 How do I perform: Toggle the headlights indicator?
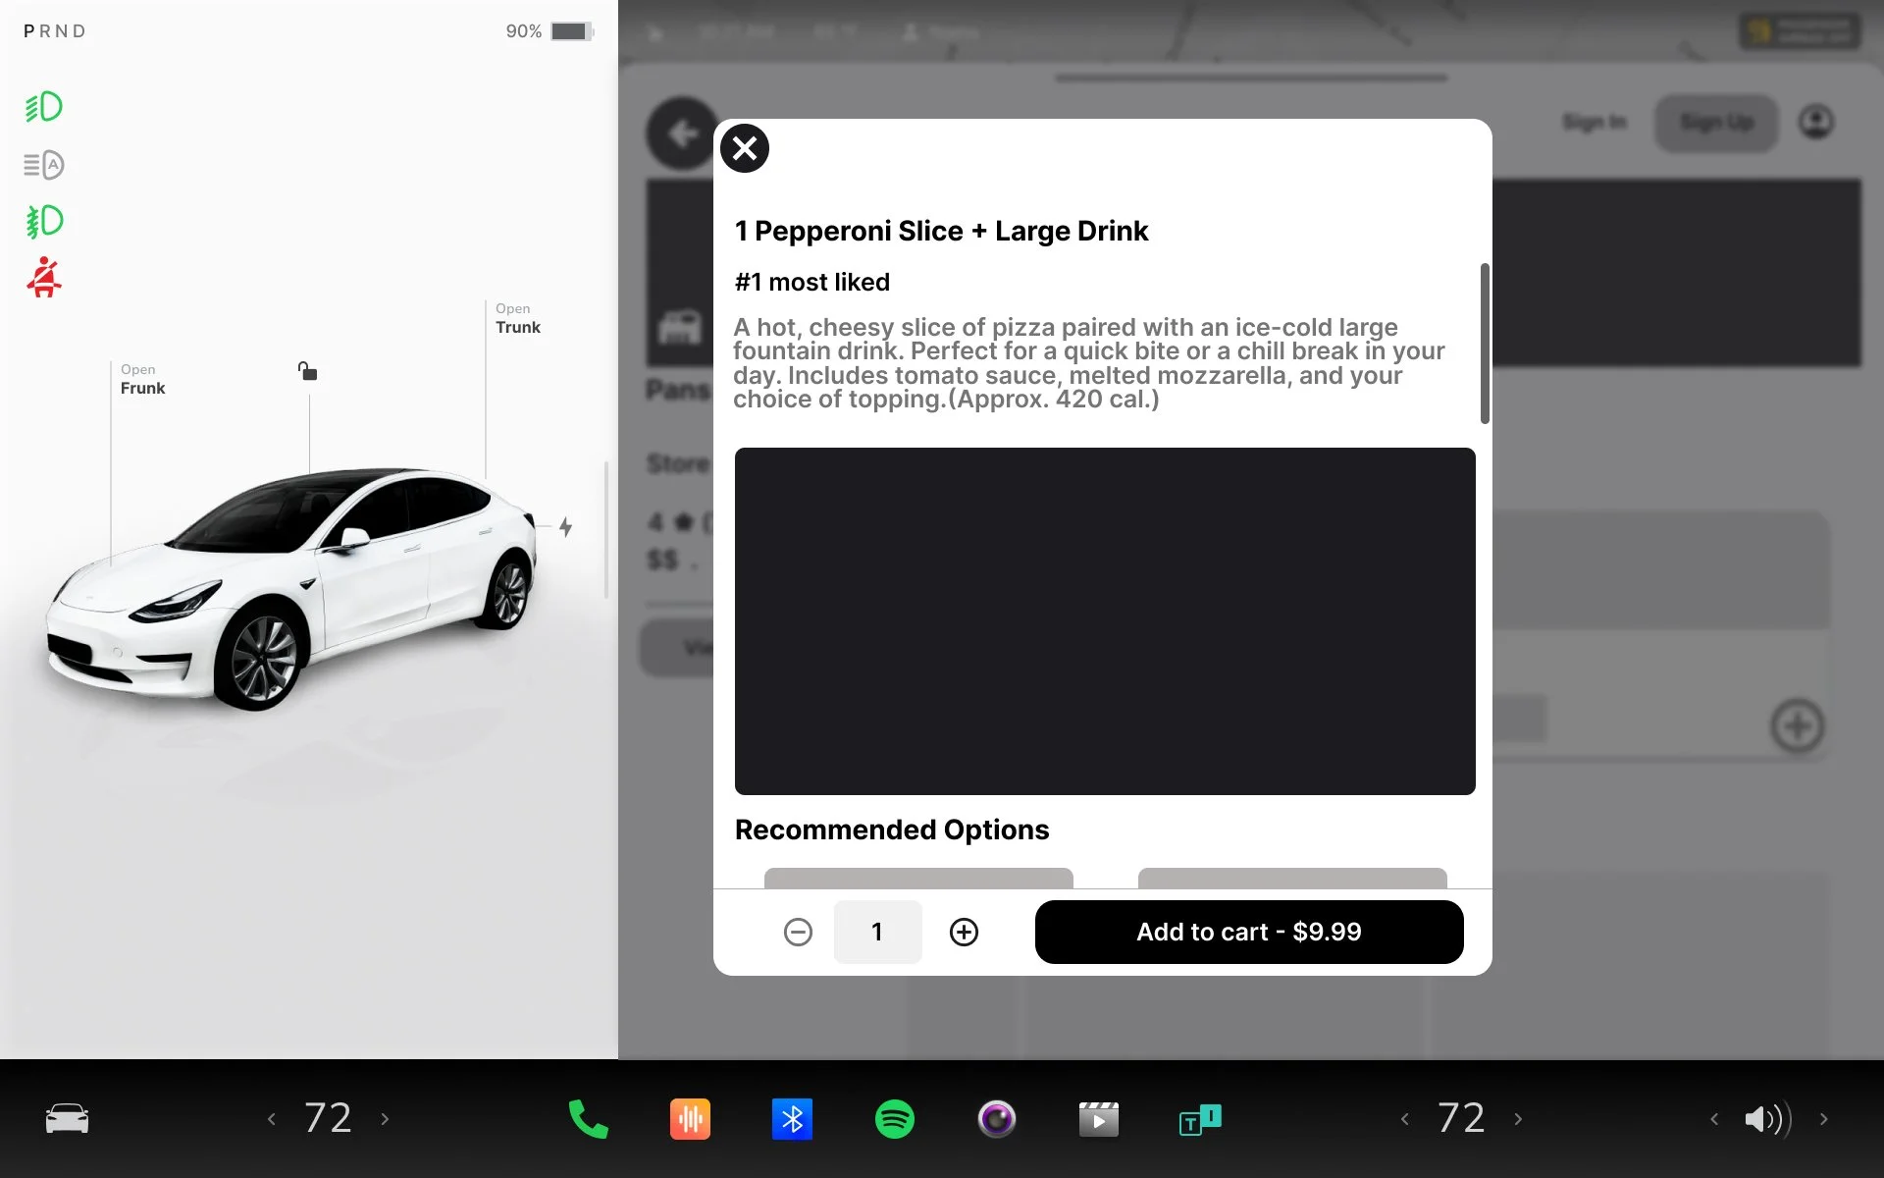click(x=44, y=107)
